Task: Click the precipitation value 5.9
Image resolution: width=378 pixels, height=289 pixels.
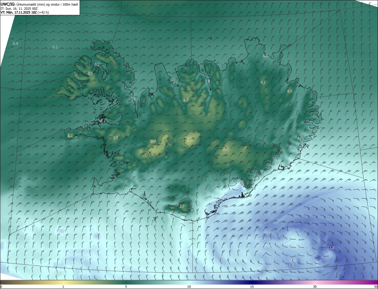Action: [15, 43]
